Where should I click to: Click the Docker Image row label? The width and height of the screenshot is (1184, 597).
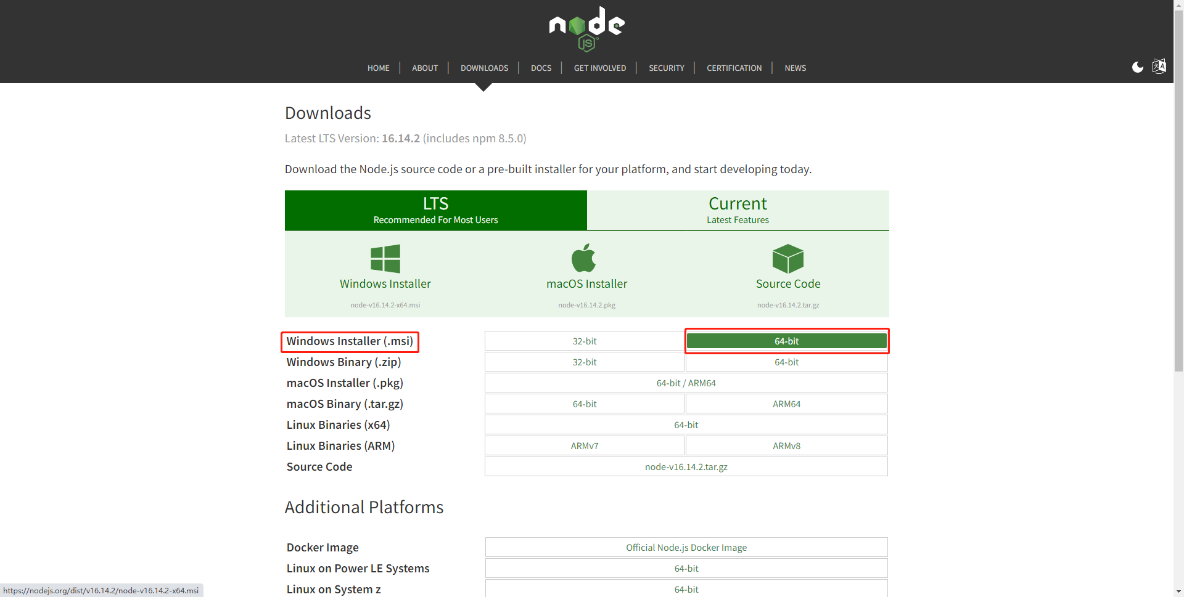tap(323, 548)
